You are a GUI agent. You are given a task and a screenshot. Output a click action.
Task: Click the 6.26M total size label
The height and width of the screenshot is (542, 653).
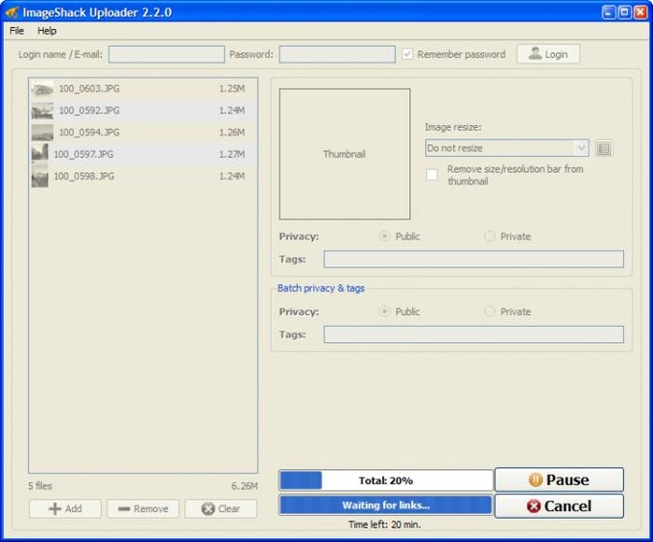point(245,485)
